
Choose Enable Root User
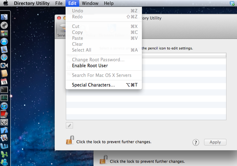pyautogui.click(x=104, y=66)
